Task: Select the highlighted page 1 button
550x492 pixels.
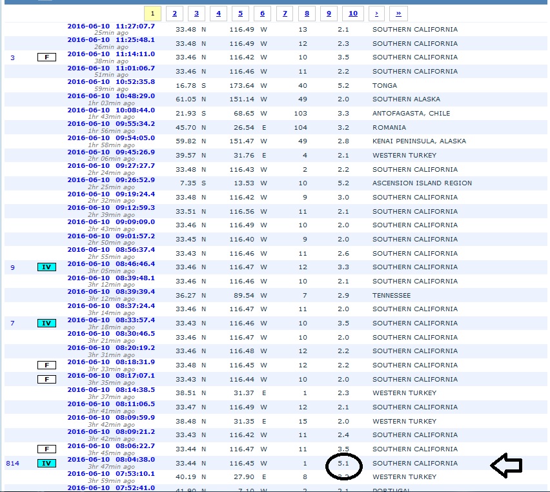Action: 152,14
